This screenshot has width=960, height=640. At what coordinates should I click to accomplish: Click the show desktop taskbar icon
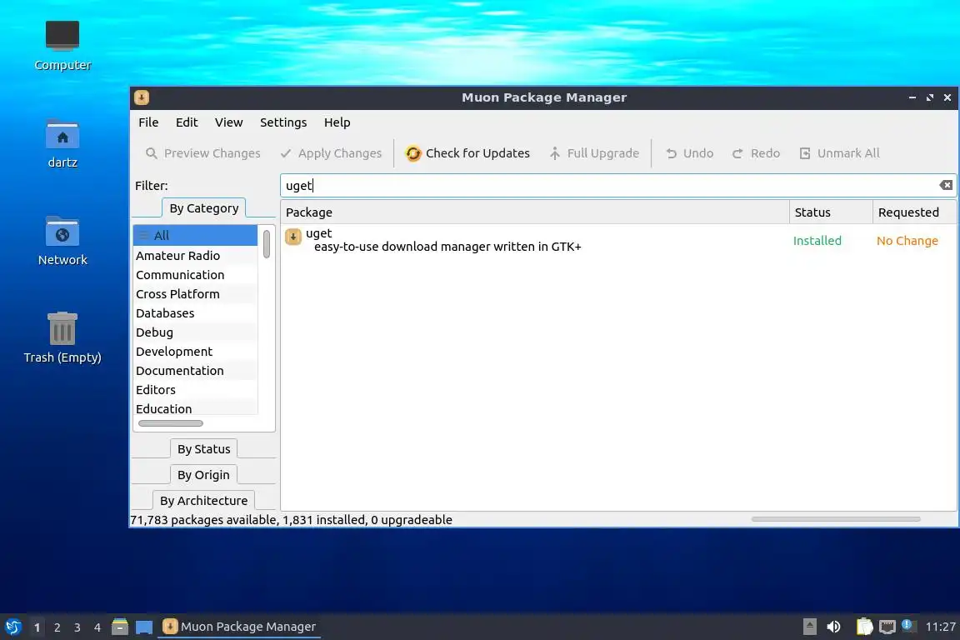pos(144,627)
